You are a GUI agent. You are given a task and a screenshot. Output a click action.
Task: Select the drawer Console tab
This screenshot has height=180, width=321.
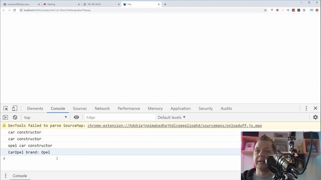click(20, 175)
